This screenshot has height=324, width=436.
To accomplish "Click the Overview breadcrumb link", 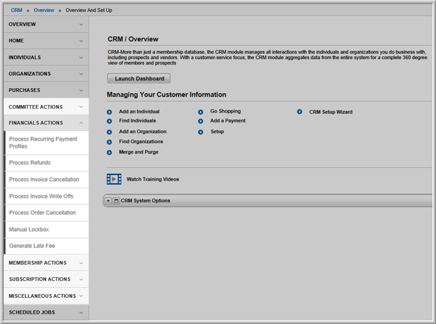I will pyautogui.click(x=44, y=10).
